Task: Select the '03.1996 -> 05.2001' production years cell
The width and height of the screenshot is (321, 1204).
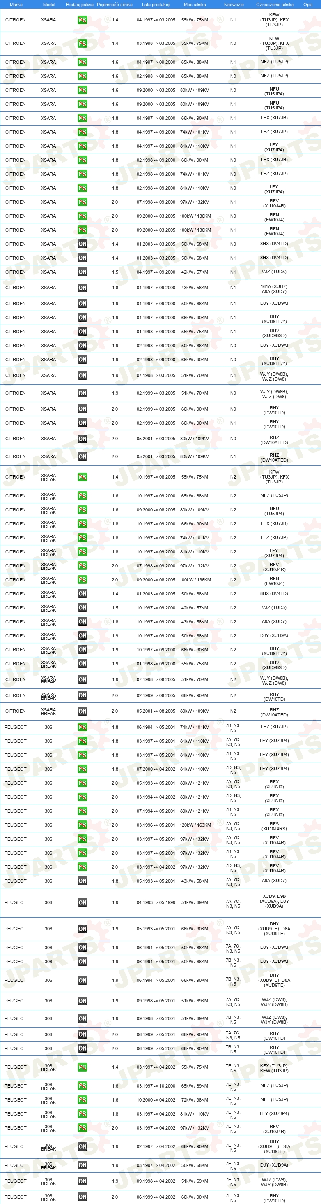Action: pos(156,825)
